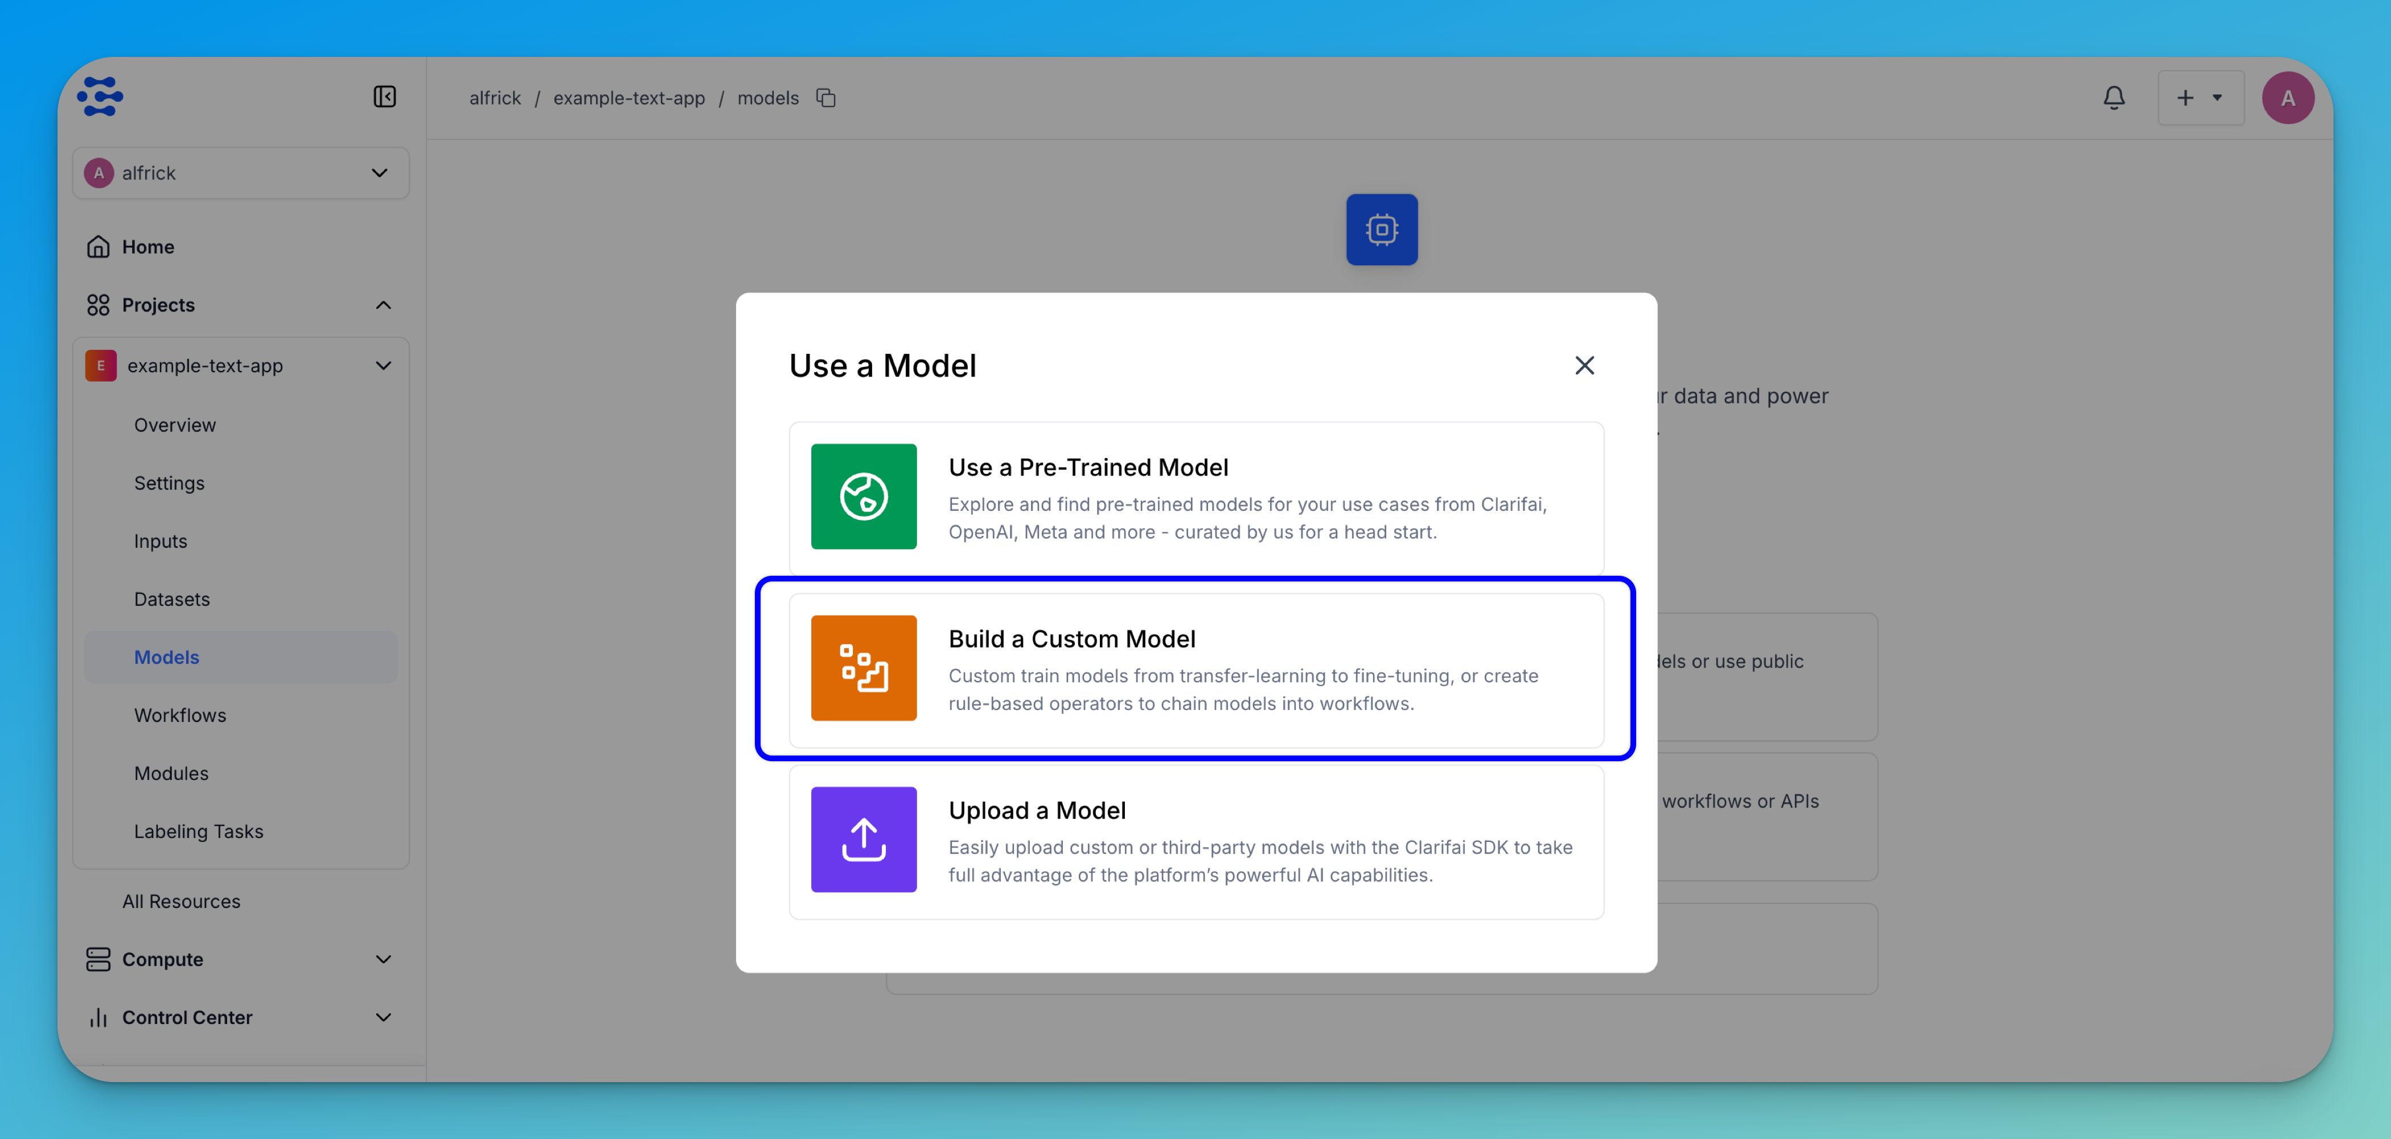Screen dimensions: 2391x1139
Task: Click example-text-app breadcrumb link
Action: click(628, 98)
